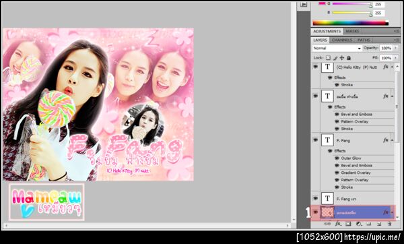
Task: Click the B value field showing 255
Action: pyautogui.click(x=379, y=13)
